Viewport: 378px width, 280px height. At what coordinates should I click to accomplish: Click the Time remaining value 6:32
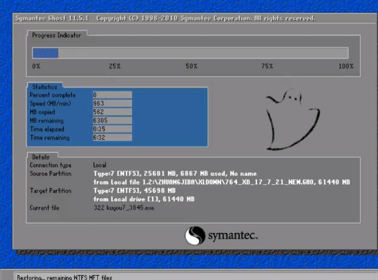[x=112, y=138]
